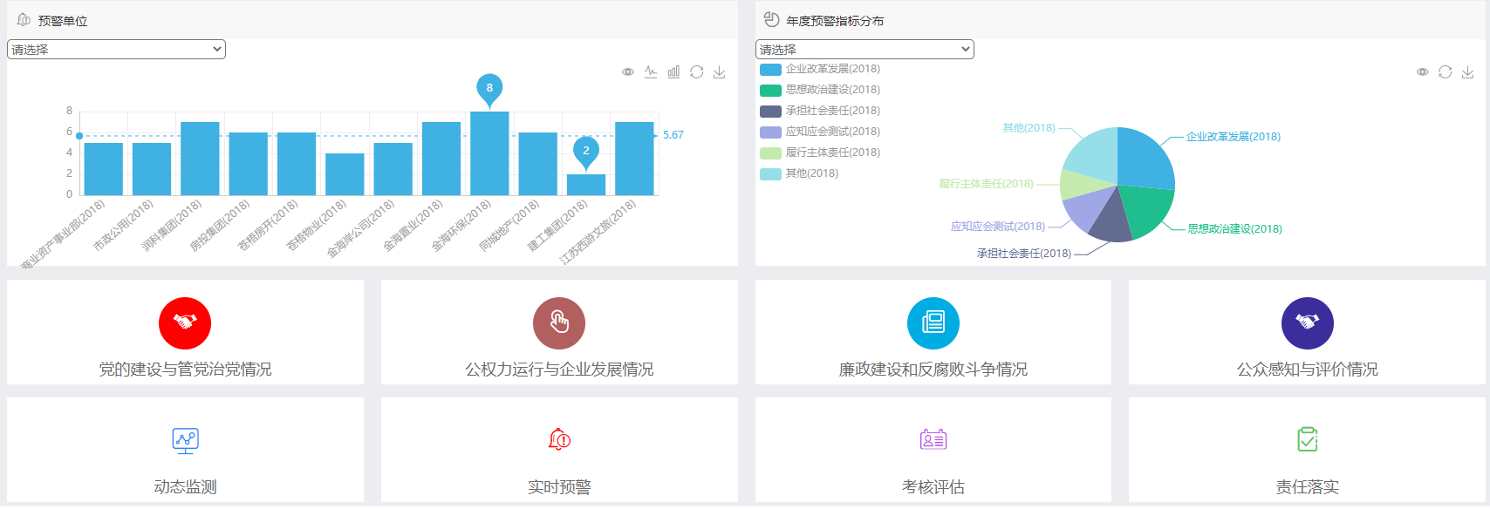The height and width of the screenshot is (509, 1490).
Task: Open 责任落实 section
Action: coord(1307,451)
